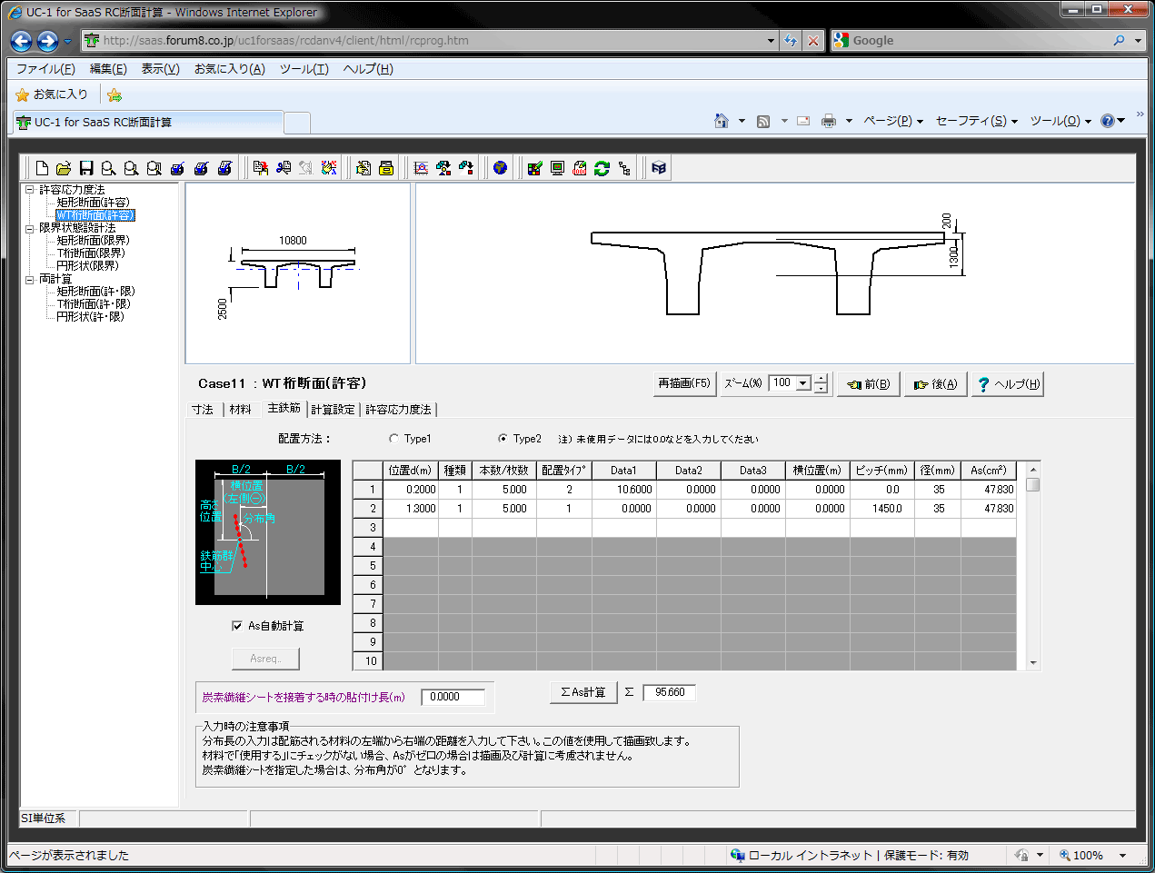The height and width of the screenshot is (873, 1155).
Task: Open the ページ(P) dropdown menu
Action: (x=893, y=121)
